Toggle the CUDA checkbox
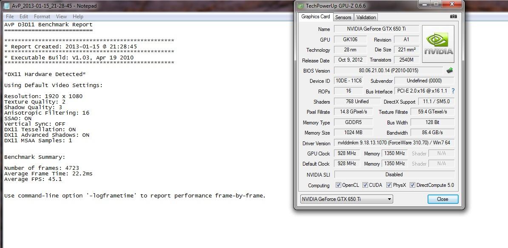 (x=365, y=185)
